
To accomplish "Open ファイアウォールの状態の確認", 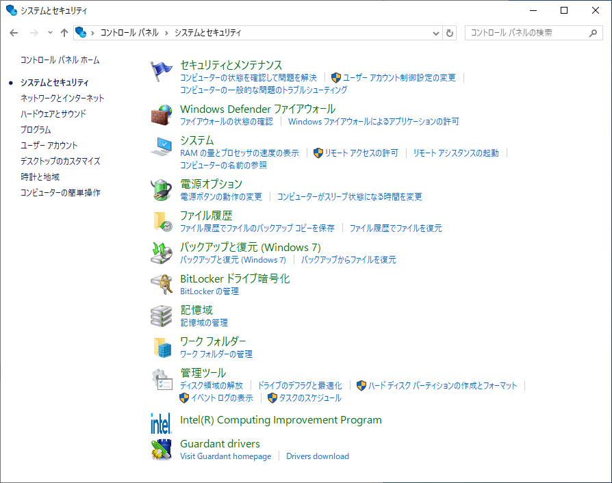I will coord(227,122).
